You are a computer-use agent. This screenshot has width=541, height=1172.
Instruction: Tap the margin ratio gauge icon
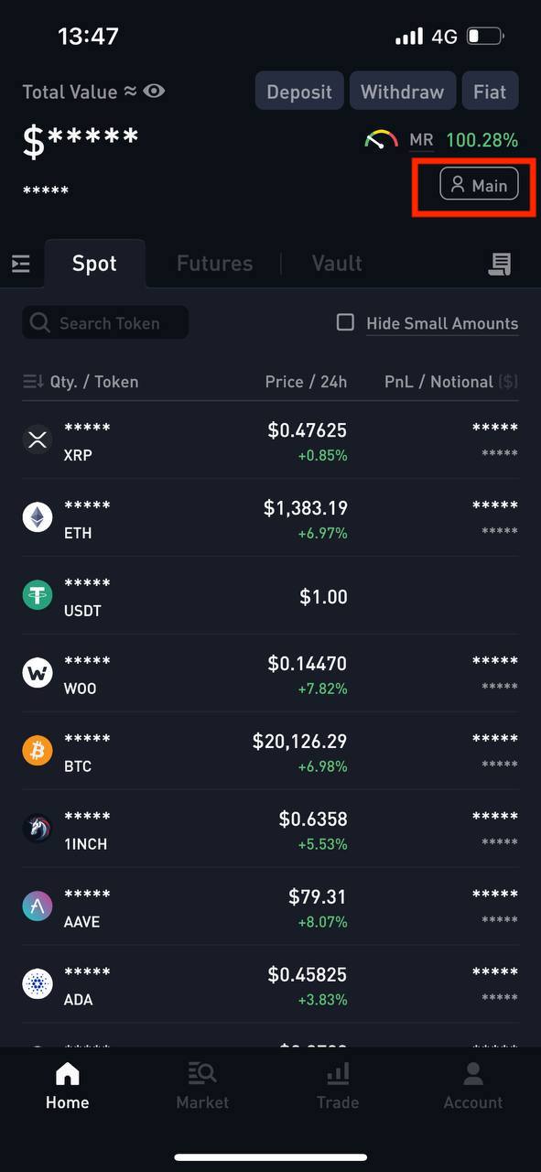pyautogui.click(x=381, y=139)
